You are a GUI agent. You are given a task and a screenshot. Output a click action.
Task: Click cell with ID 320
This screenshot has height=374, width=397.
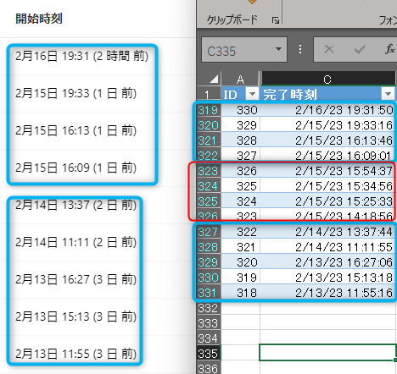240,262
